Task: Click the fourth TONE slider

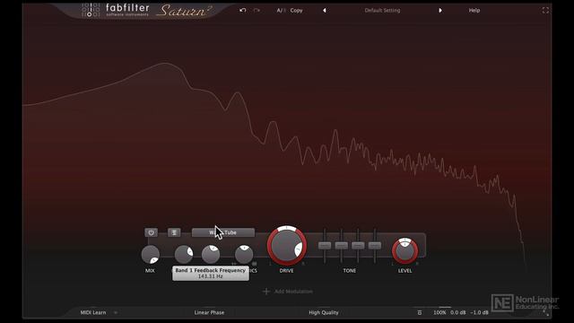Action: click(375, 245)
